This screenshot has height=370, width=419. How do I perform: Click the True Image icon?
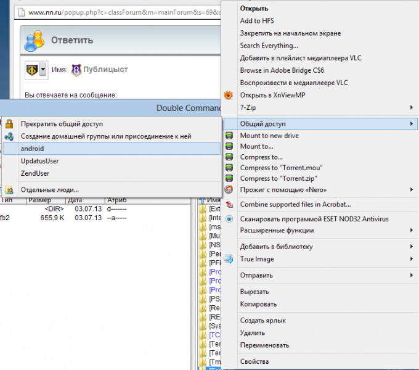[229, 259]
